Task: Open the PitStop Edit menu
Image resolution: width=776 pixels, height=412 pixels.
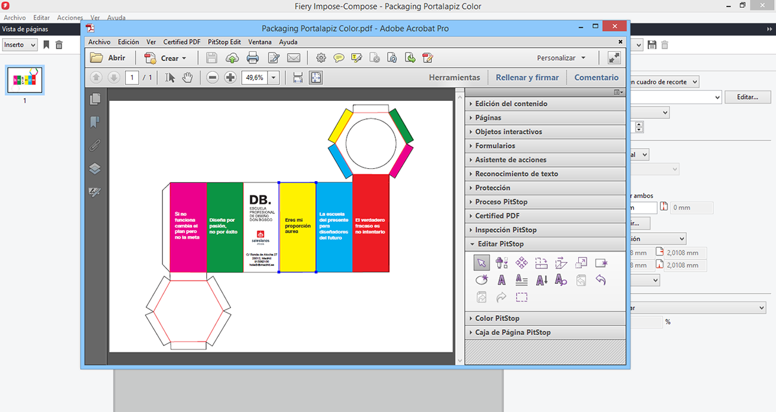Action: pyautogui.click(x=224, y=42)
